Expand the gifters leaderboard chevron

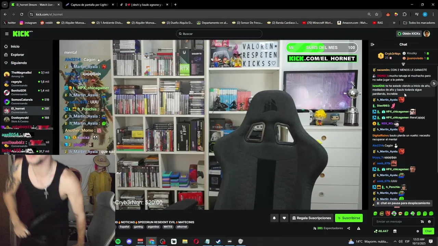(403, 64)
